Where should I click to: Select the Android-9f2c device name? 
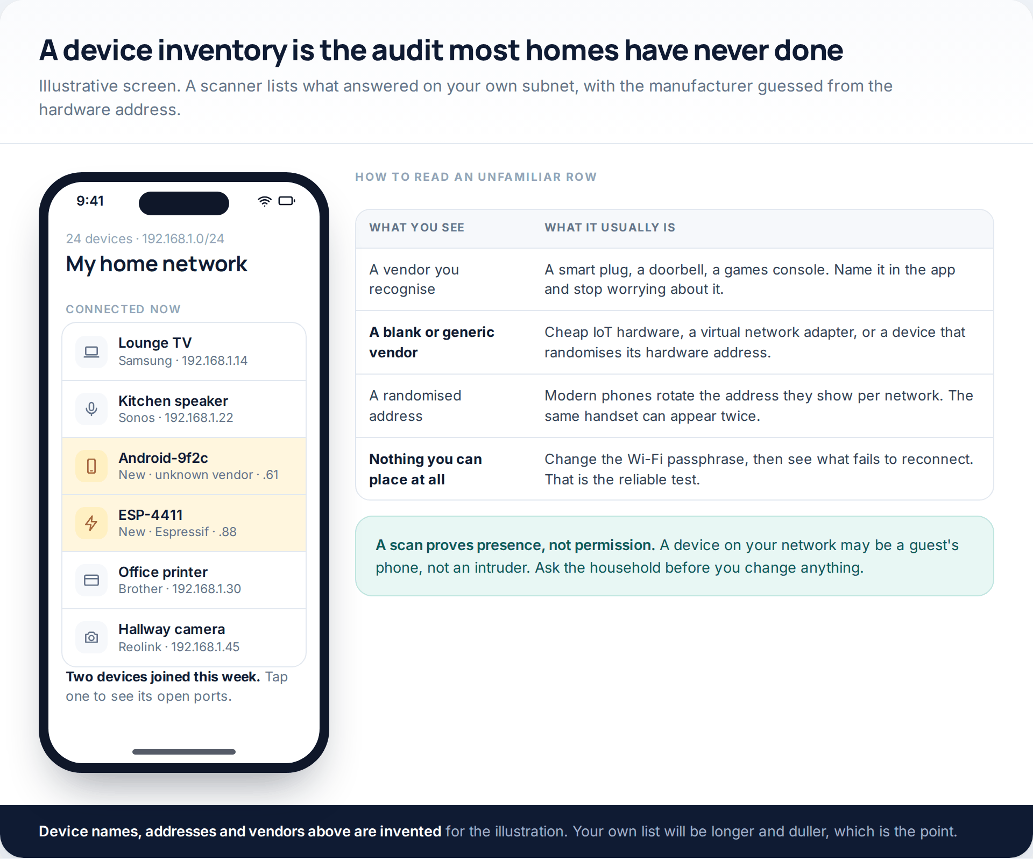[x=163, y=458]
